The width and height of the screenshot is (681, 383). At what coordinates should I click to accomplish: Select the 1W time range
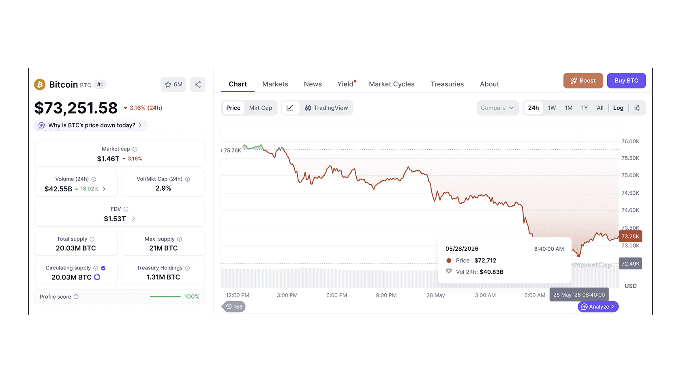552,108
